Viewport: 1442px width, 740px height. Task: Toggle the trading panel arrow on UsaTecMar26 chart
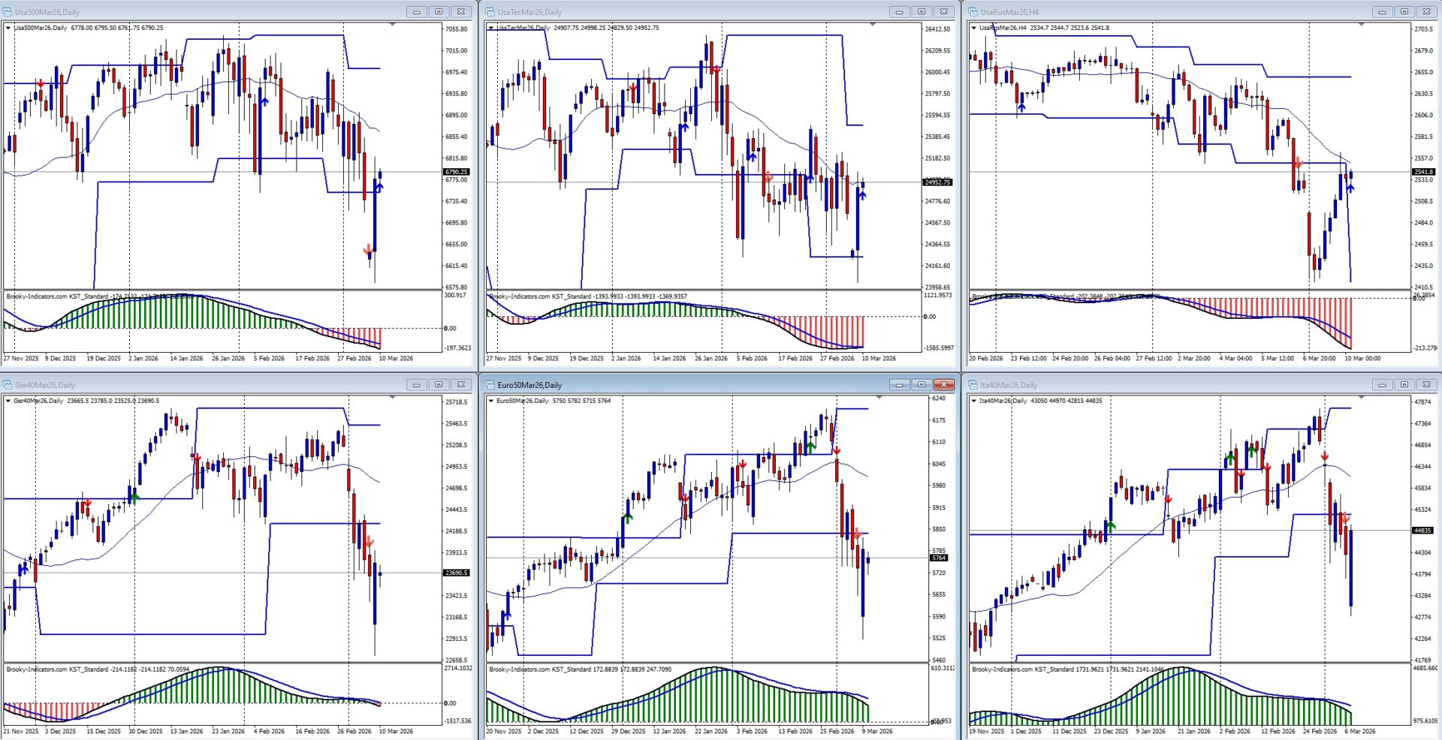(491, 28)
